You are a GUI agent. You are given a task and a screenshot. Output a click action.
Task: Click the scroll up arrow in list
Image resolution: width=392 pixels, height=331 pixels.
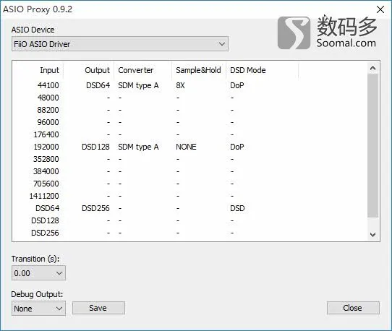(372, 68)
